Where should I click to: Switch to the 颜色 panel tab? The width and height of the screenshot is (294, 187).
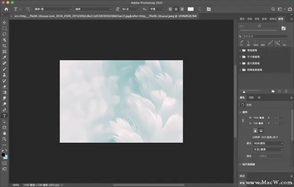242,19
